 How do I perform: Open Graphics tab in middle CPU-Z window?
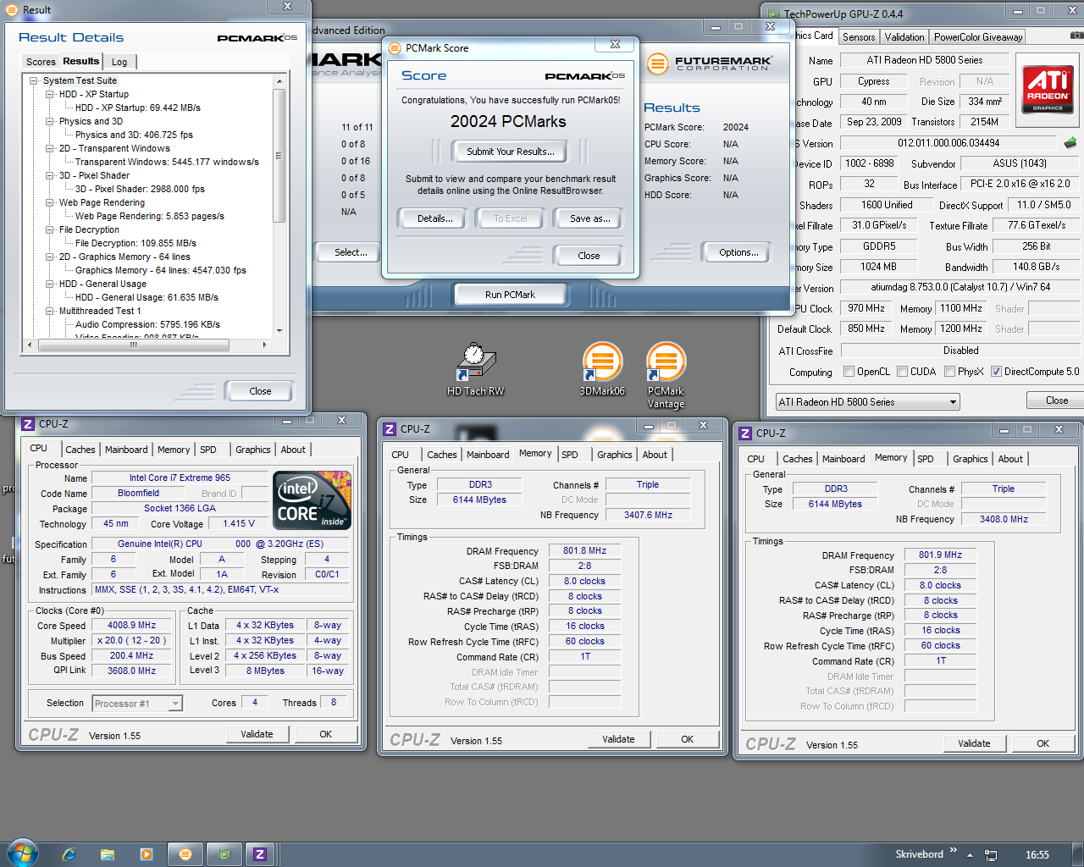pos(614,455)
